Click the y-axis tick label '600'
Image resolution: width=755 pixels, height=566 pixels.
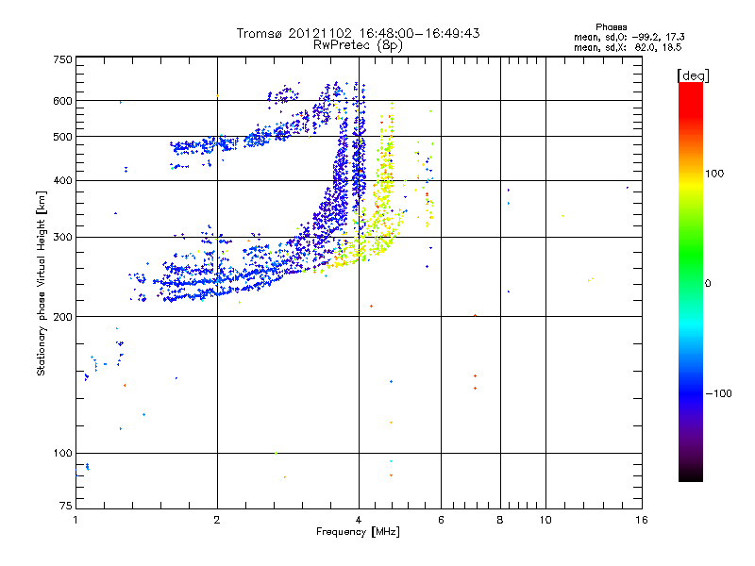tap(63, 101)
